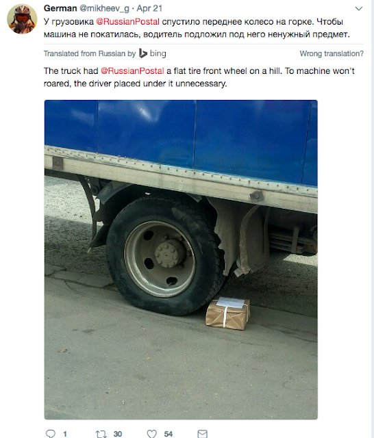Click the translated English tweet text
Screen dimensions: 374x438
(x=199, y=77)
